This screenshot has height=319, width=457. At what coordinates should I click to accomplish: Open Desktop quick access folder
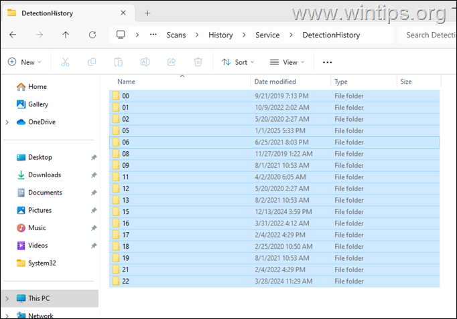point(40,157)
